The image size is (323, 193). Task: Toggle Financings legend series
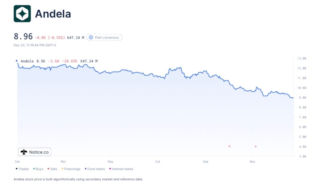[71, 169]
